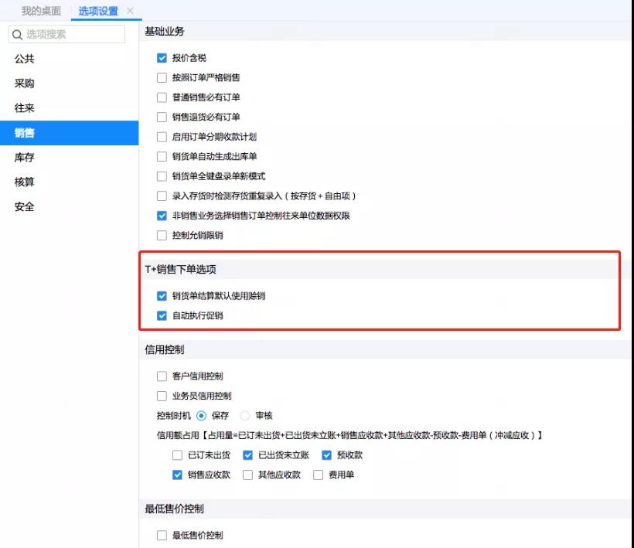
Task: Open 核算 settings category
Action: [x=25, y=182]
